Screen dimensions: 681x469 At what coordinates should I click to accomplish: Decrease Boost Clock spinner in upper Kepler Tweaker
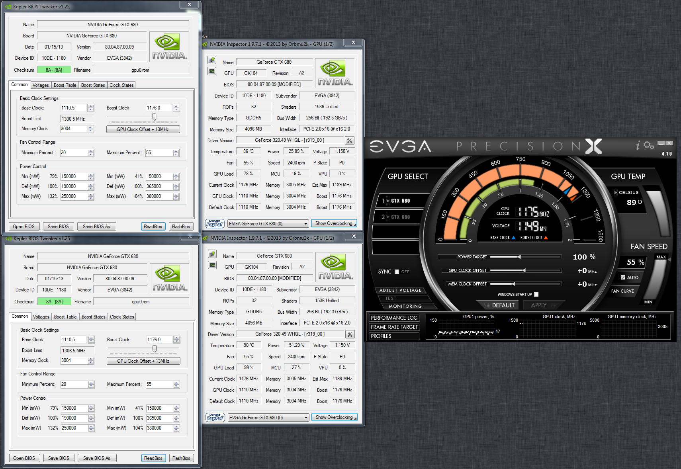pos(176,110)
